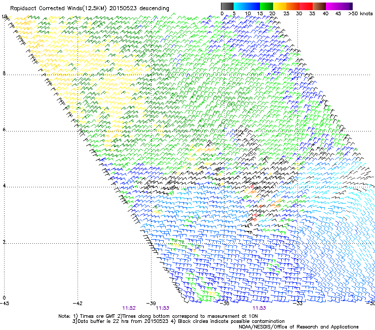Select latitude label '2' on the left axis
375x330 pixels.
4,242
